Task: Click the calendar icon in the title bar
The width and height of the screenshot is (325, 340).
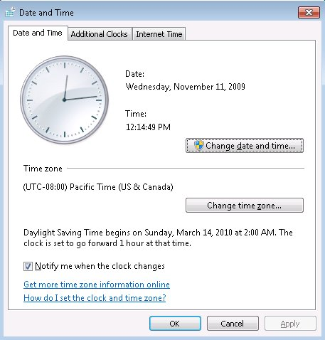Action: [x=10, y=12]
